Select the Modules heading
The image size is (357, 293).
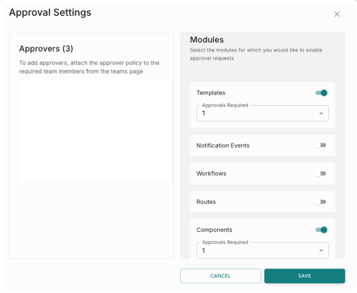point(207,40)
